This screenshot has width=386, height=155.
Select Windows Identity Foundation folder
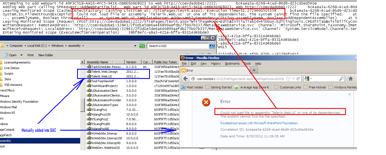tap(19, 102)
